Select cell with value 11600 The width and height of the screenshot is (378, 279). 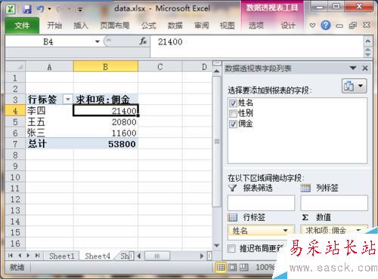tap(106, 133)
